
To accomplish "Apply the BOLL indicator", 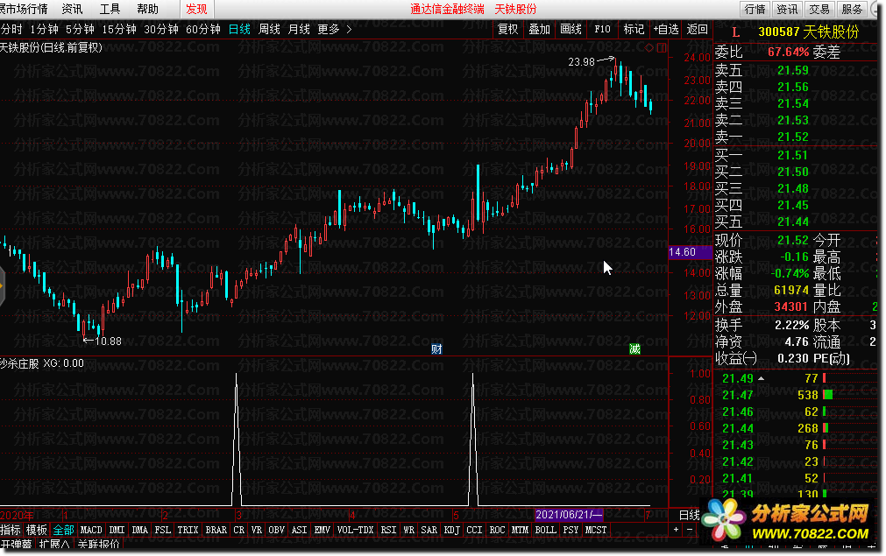I will (x=545, y=530).
